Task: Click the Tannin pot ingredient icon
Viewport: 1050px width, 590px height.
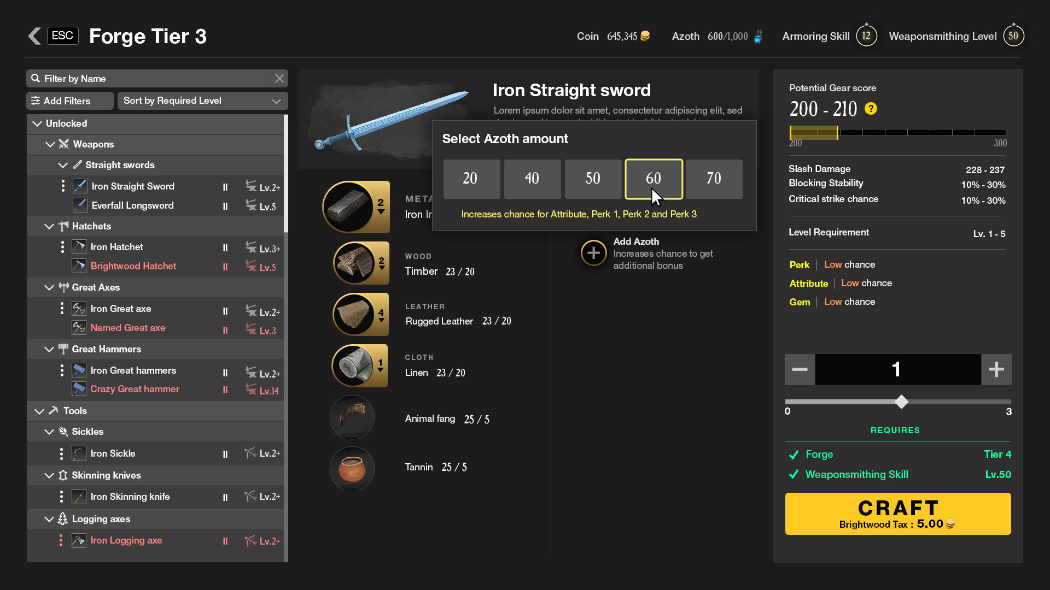Action: pos(352,468)
